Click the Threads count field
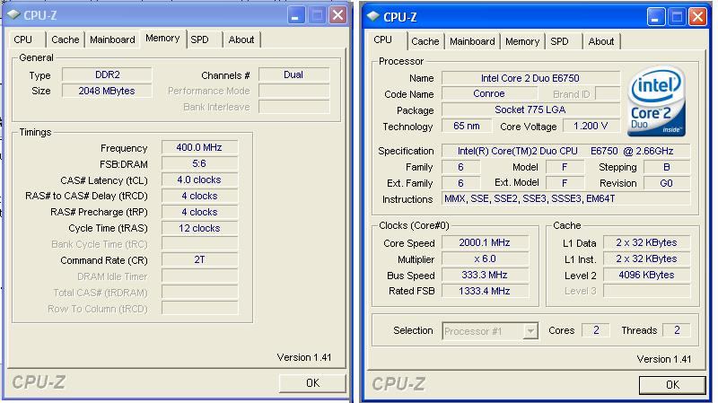The width and height of the screenshot is (718, 403). (x=677, y=330)
